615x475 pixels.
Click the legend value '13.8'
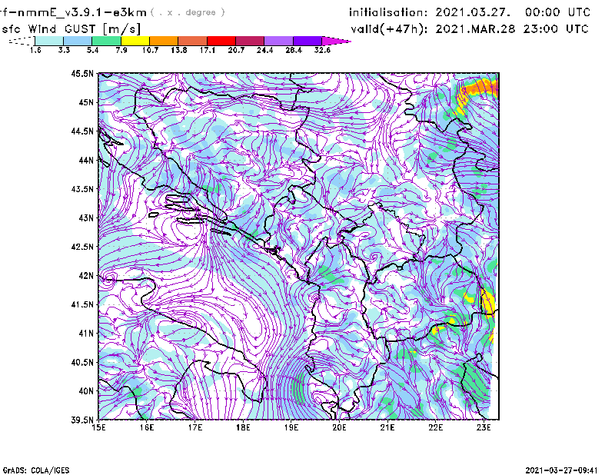tap(178, 50)
